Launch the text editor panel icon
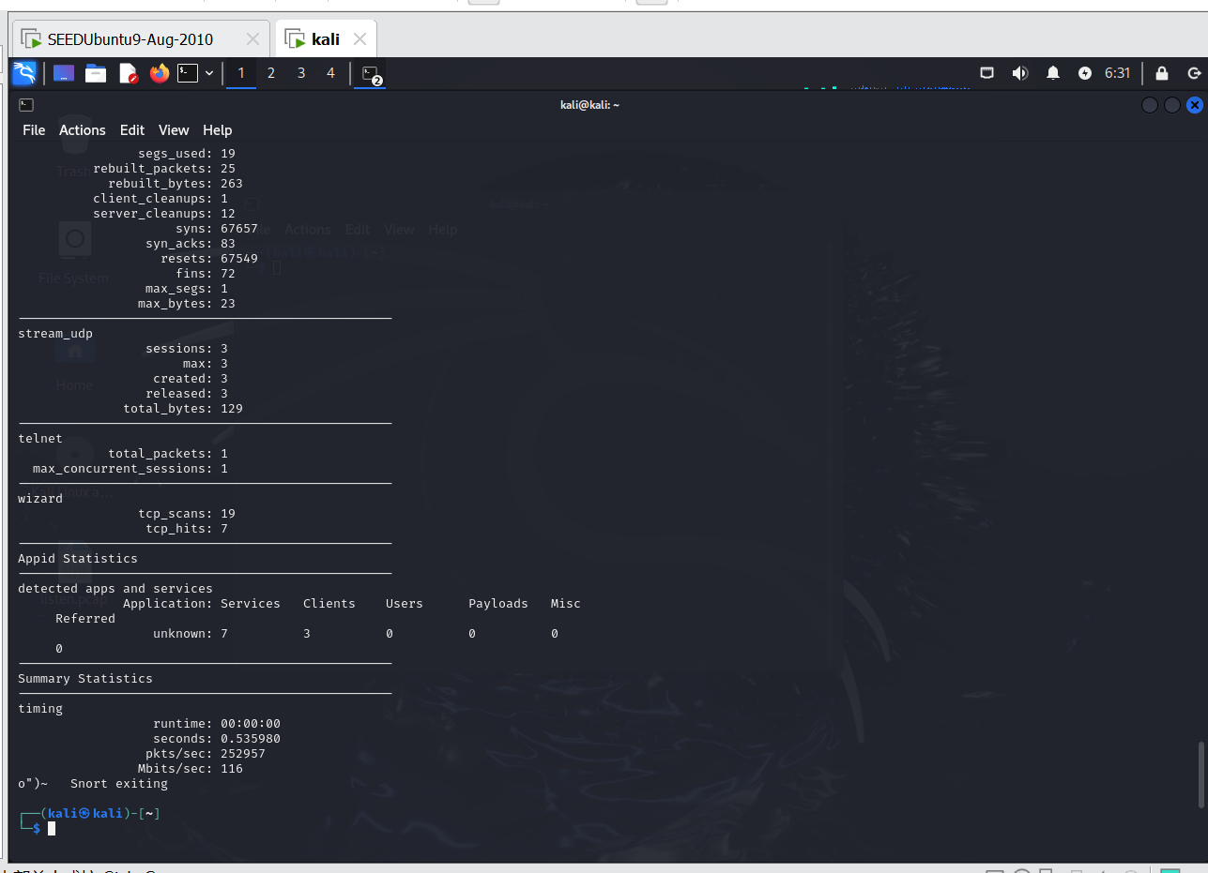Screen dimensions: 1208x873 tap(129, 73)
